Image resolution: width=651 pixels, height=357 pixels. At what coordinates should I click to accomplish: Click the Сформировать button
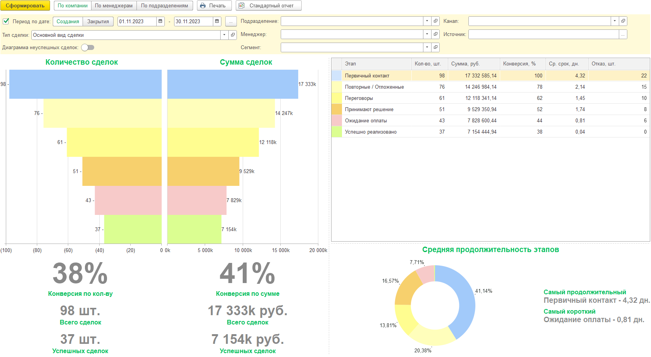25,6
